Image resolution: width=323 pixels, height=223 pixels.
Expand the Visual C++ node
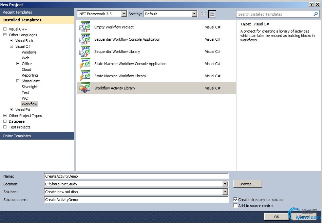tap(5, 29)
